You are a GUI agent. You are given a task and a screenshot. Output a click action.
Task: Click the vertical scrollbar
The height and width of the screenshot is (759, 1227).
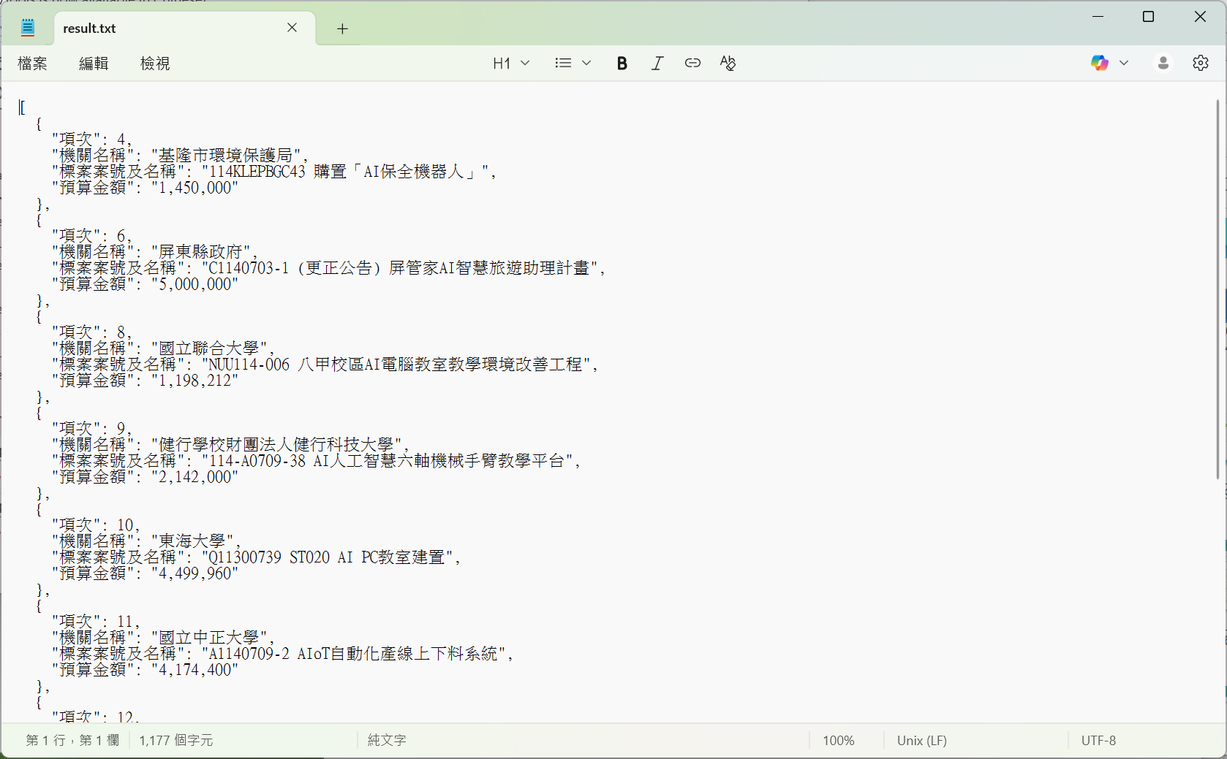1217,292
